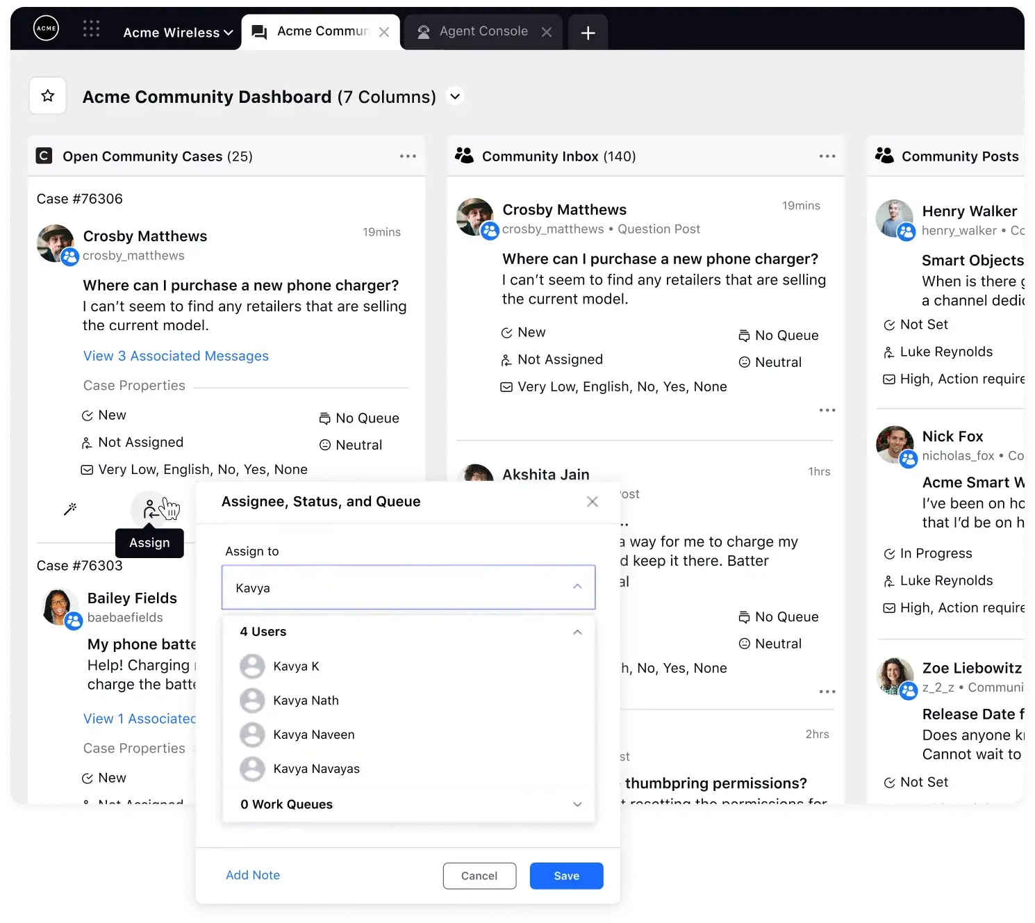
Task: Click Not Set status on Henry Walker post
Action: [x=916, y=325]
